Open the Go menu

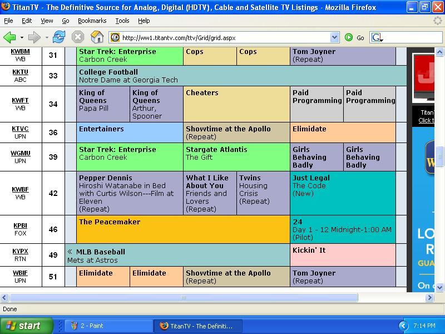pyautogui.click(x=66, y=21)
